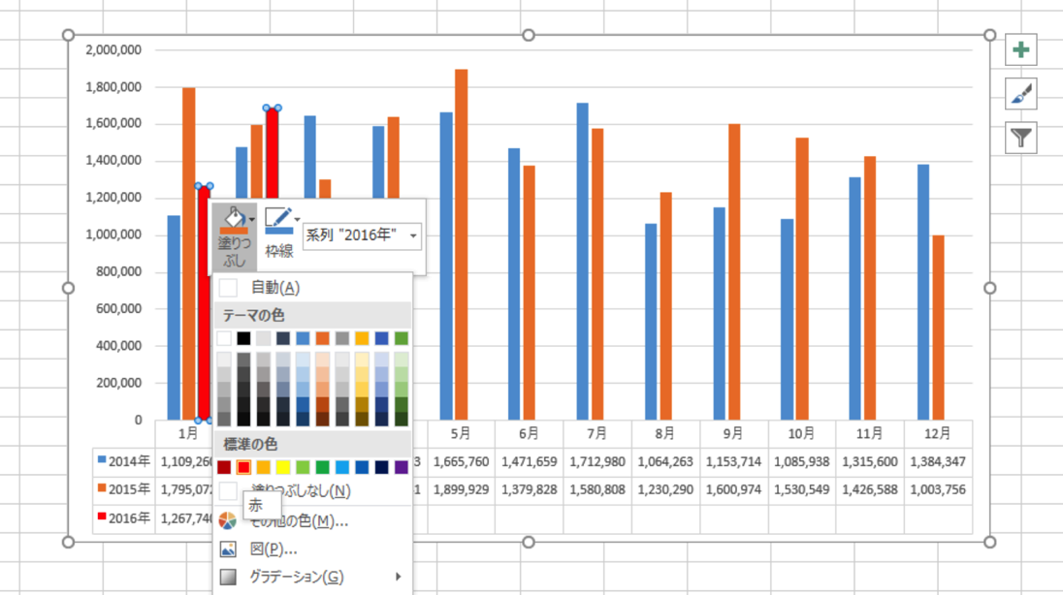The image size is (1063, 595).
Task: Click the 塗りつぶし paint bucket icon
Action: pyautogui.click(x=233, y=220)
